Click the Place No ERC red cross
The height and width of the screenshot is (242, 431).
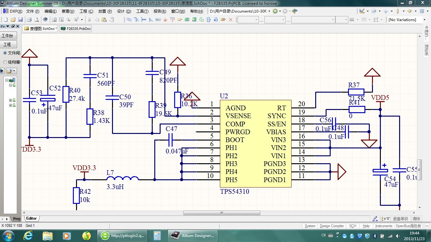click(230, 20)
